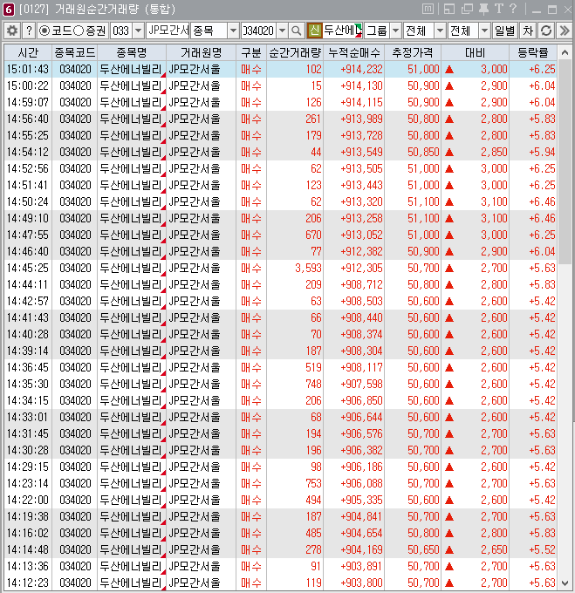The width and height of the screenshot is (575, 593).
Task: Open the 종목 type dropdown
Action: (x=233, y=31)
